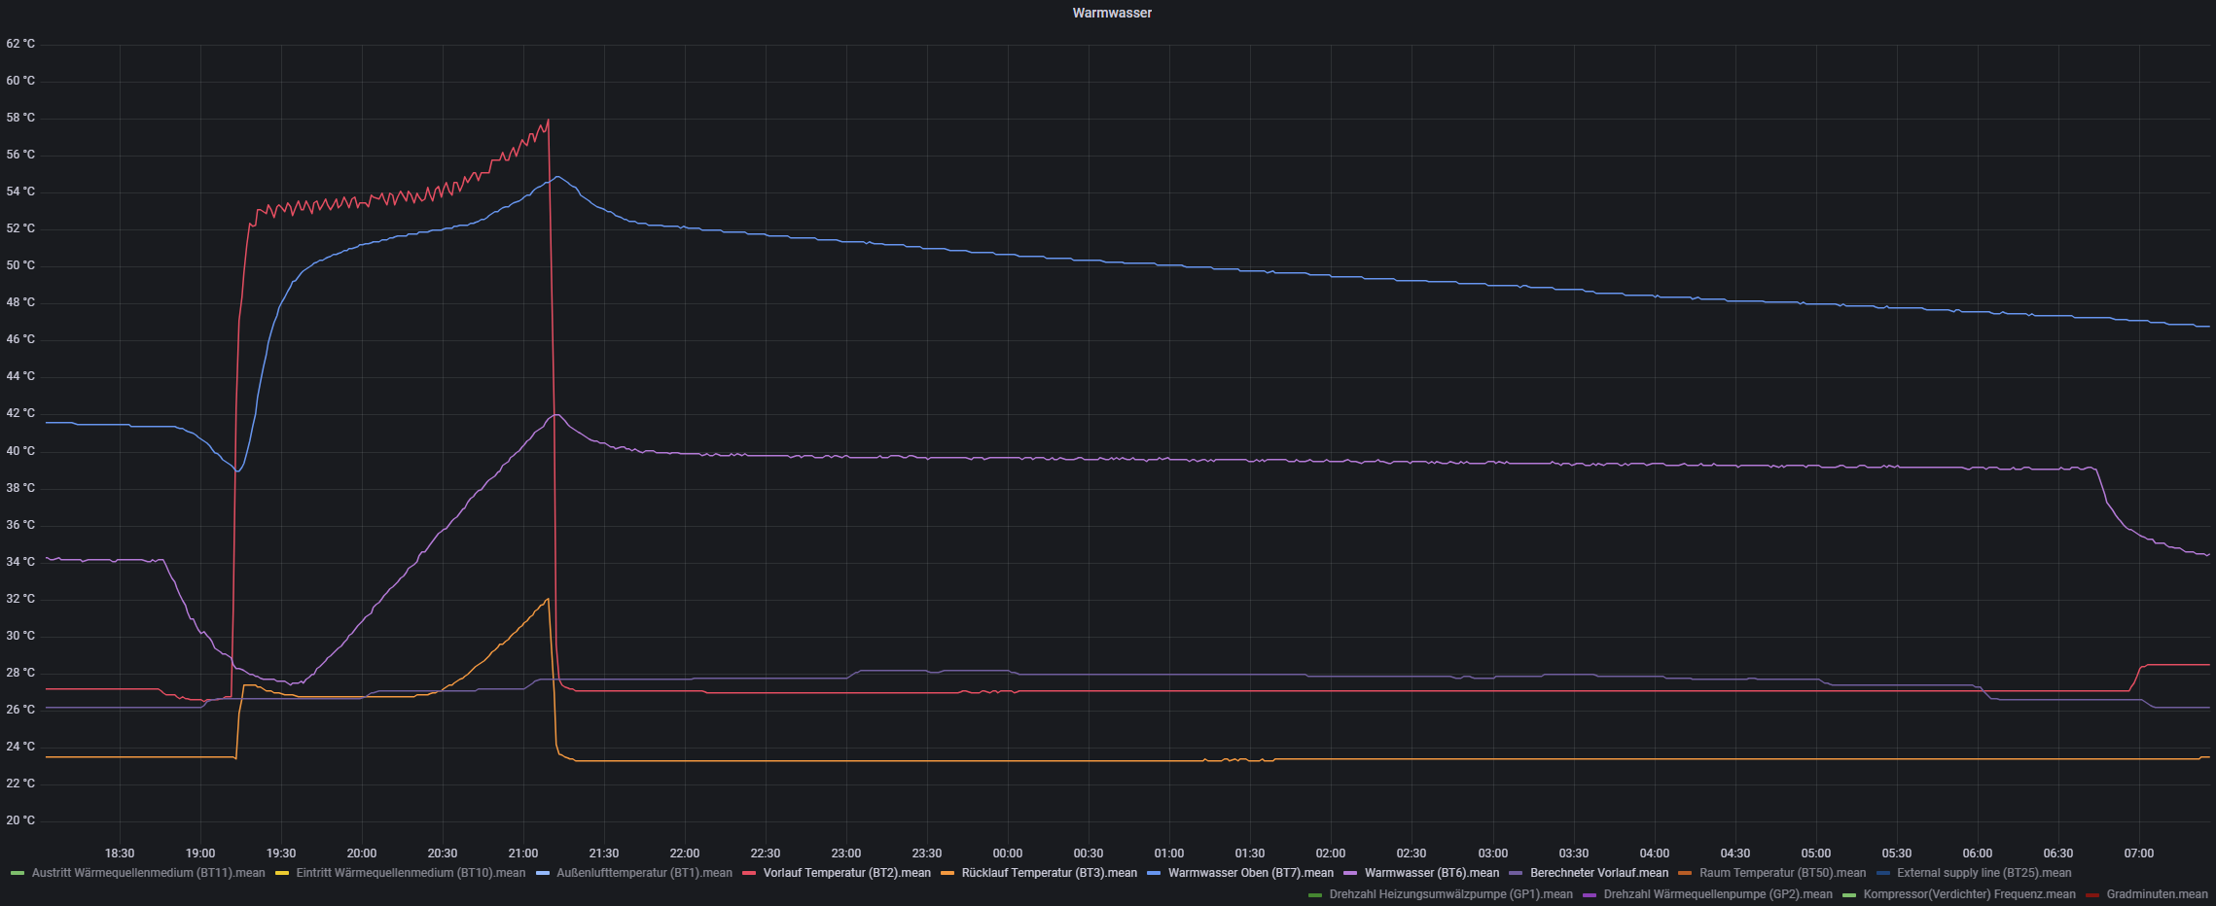This screenshot has height=906, width=2216.
Task: Click the 62 °C y-axis label
Action: coord(20,44)
